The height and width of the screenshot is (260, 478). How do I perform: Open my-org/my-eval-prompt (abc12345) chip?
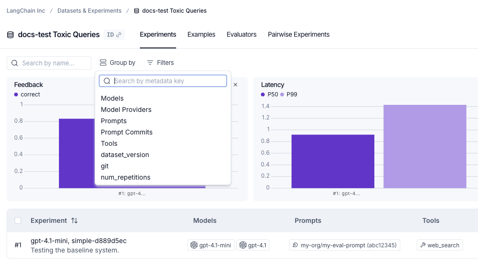click(344, 245)
